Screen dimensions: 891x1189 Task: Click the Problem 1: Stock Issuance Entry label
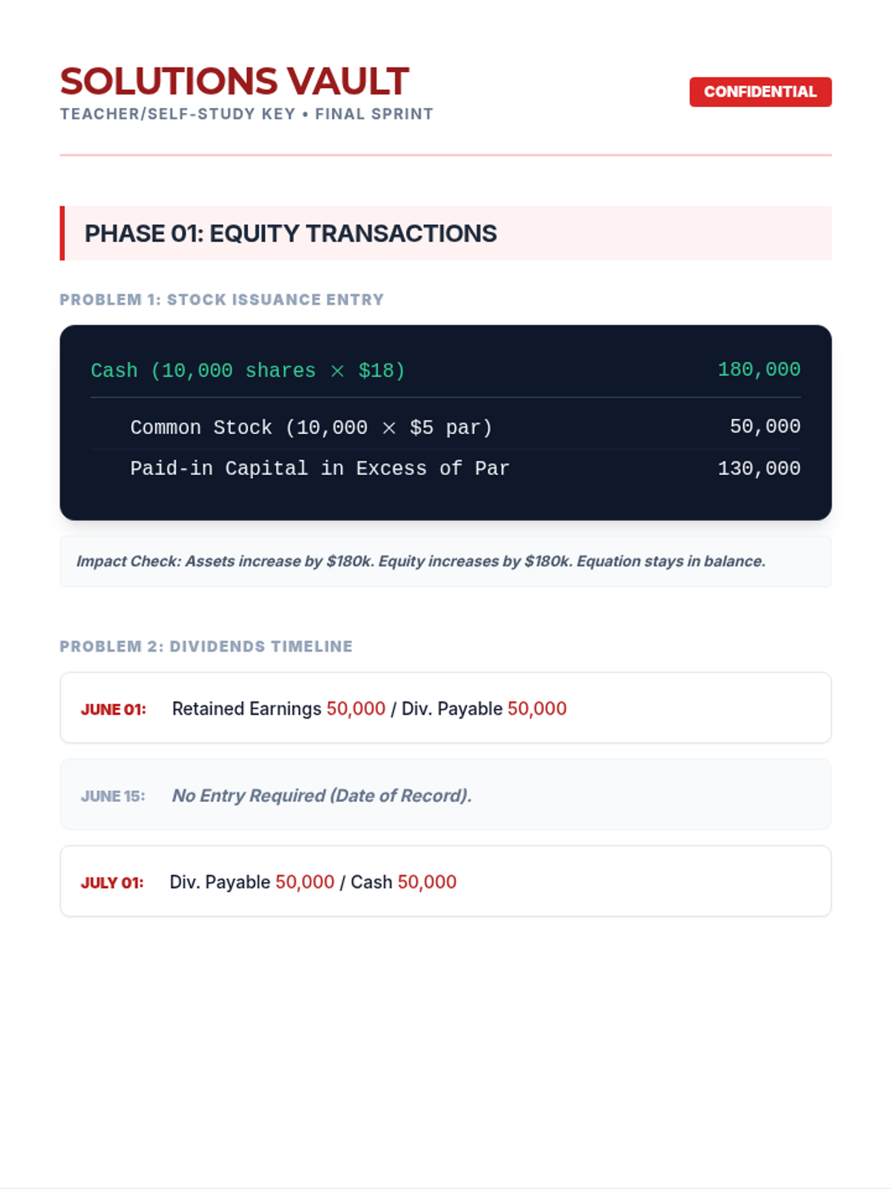[x=222, y=299]
